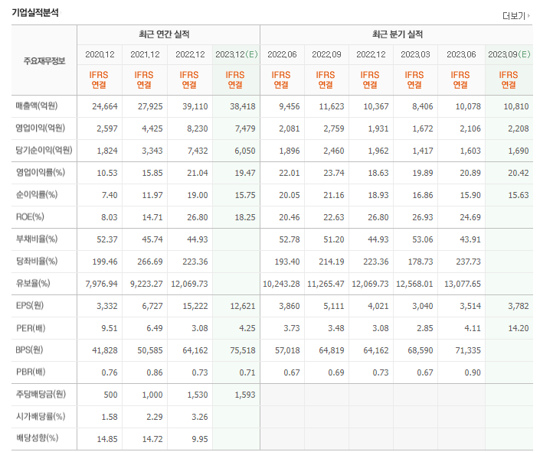The image size is (540, 452).
Task: Click the 2021.12 column header
Action: coord(145,54)
